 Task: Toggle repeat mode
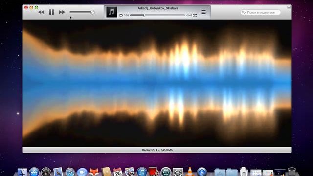click(x=121, y=15)
